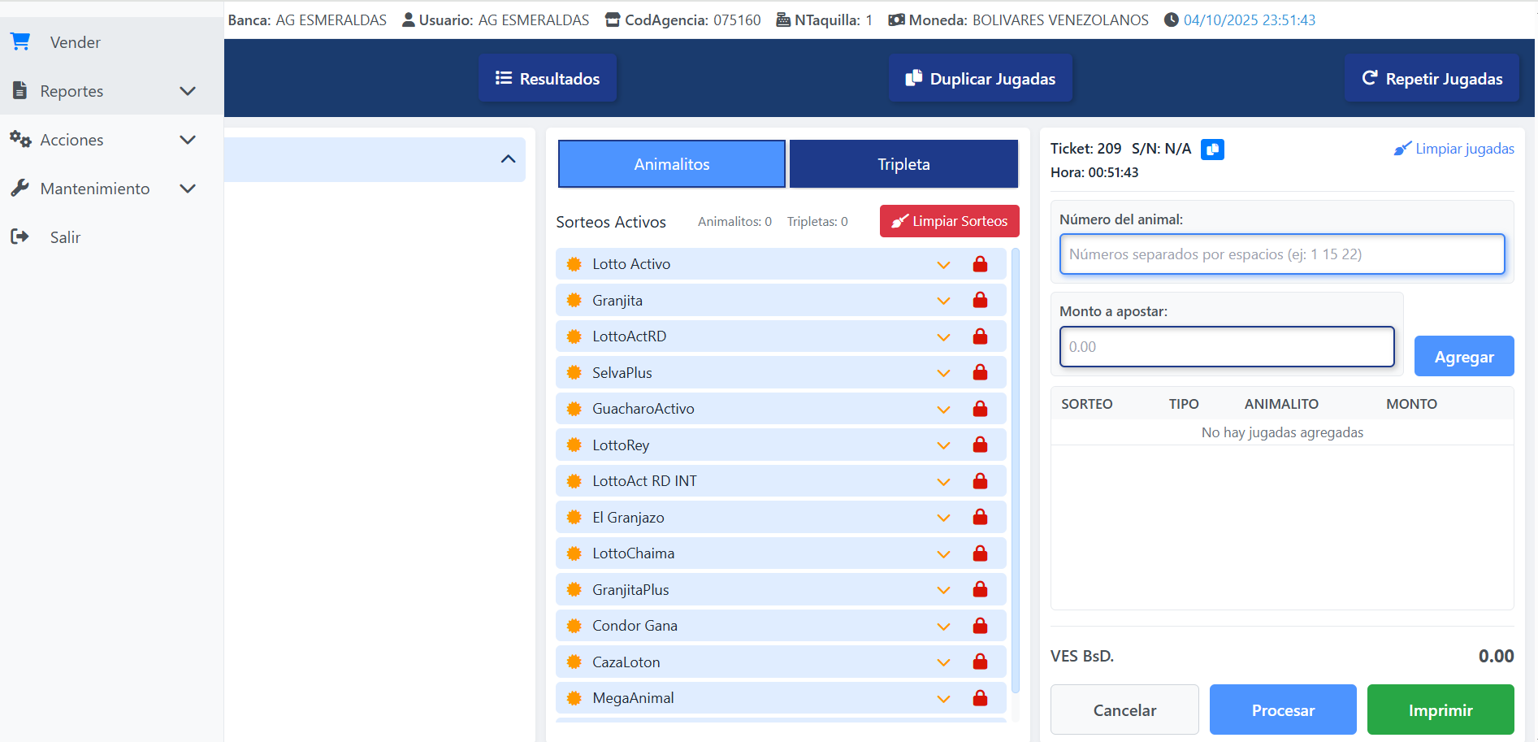Click the Salir exit icon
The height and width of the screenshot is (742, 1538).
click(19, 236)
